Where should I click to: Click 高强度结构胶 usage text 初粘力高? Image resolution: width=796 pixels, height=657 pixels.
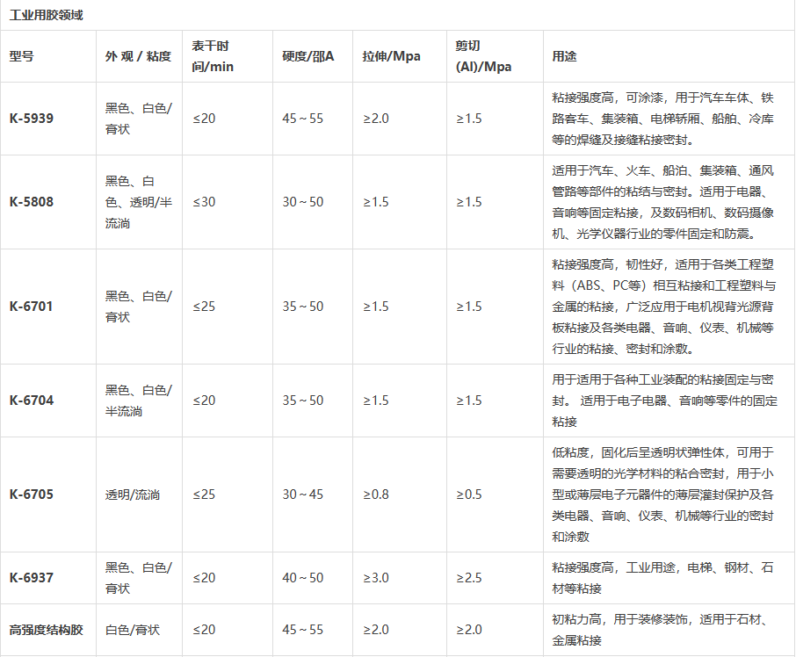pos(661,630)
